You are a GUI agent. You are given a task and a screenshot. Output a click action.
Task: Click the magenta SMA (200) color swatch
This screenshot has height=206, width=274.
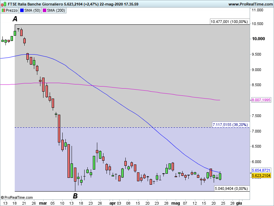pos(45,10)
